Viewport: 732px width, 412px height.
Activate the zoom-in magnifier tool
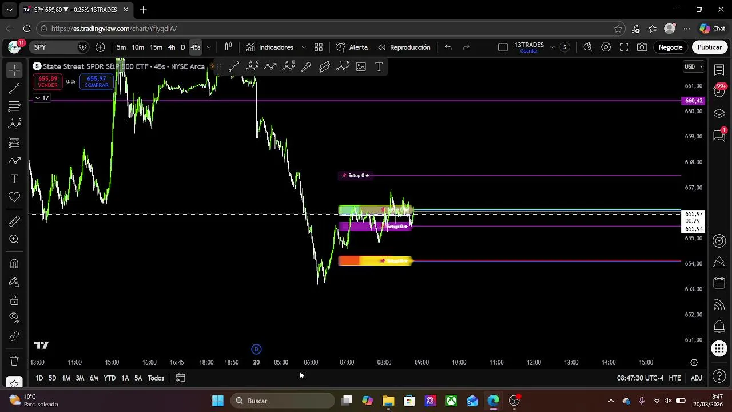[14, 240]
